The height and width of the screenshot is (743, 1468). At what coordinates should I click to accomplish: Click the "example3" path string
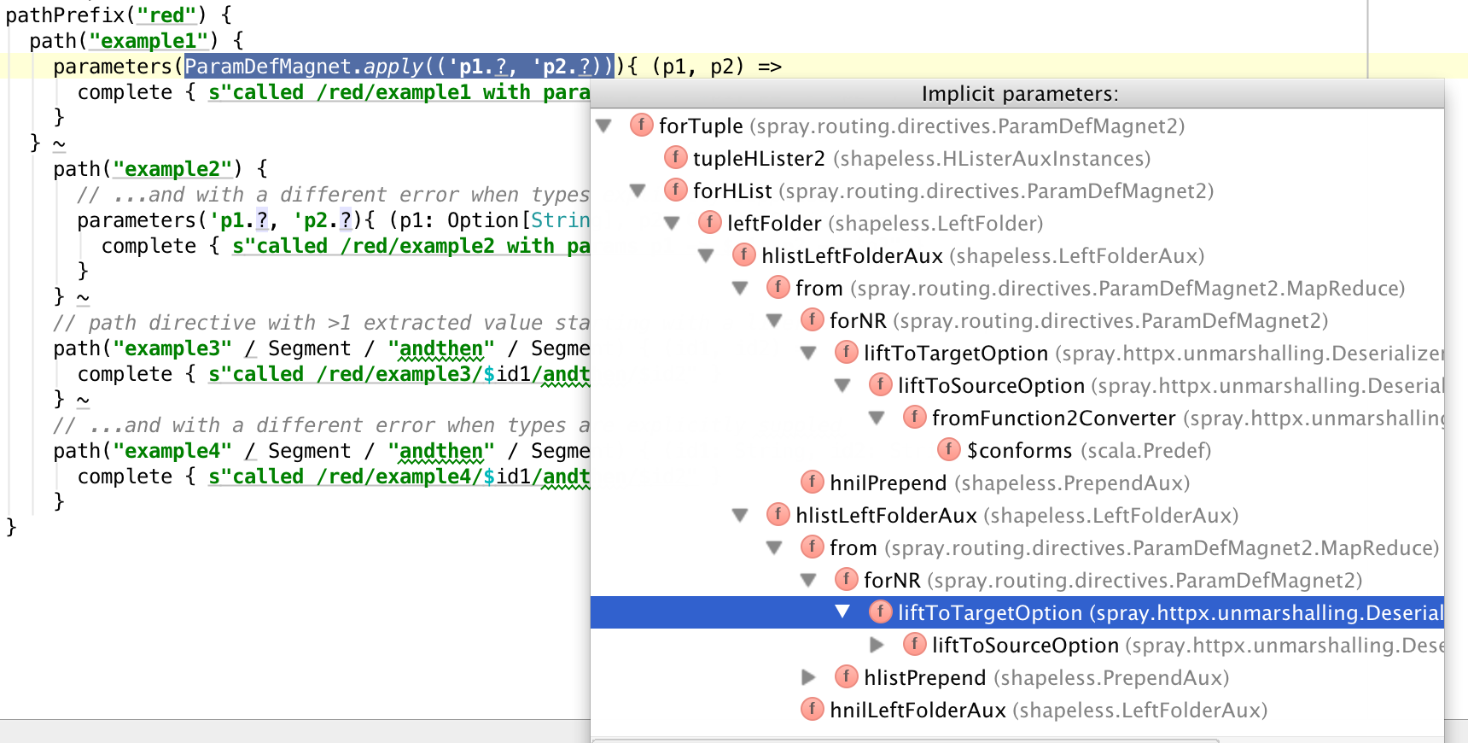click(x=172, y=348)
